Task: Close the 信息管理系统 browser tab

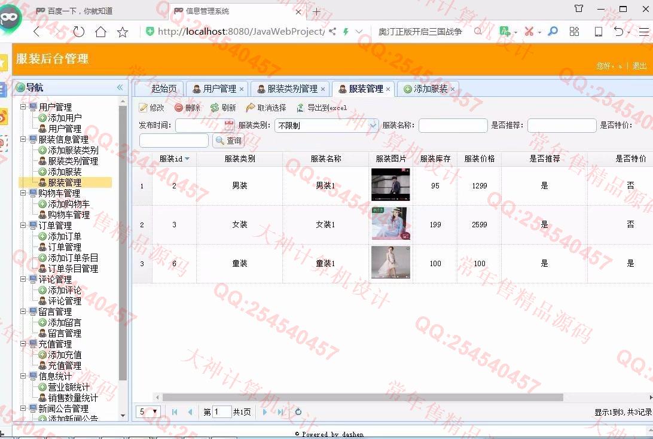Action: coord(298,11)
